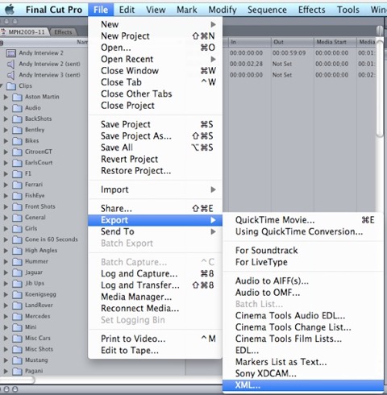Click the Hummer folder icon

(17, 262)
